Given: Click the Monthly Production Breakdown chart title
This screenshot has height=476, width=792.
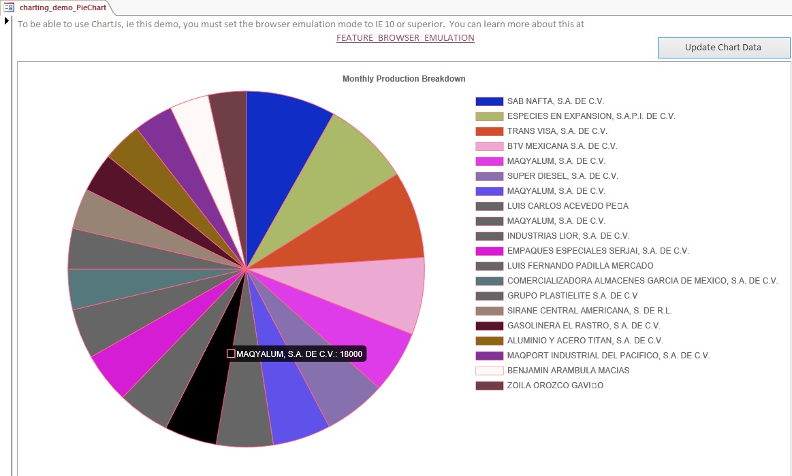Looking at the screenshot, I should point(404,79).
